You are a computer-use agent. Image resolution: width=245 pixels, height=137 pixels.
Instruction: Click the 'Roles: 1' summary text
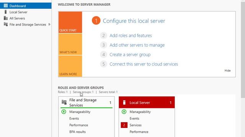pos(63,92)
